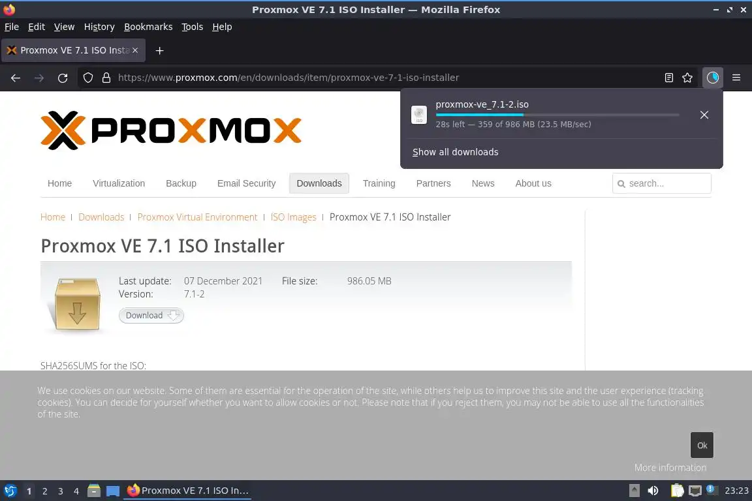The width and height of the screenshot is (752, 501).
Task: Click the forward navigation arrow
Action: tap(39, 78)
